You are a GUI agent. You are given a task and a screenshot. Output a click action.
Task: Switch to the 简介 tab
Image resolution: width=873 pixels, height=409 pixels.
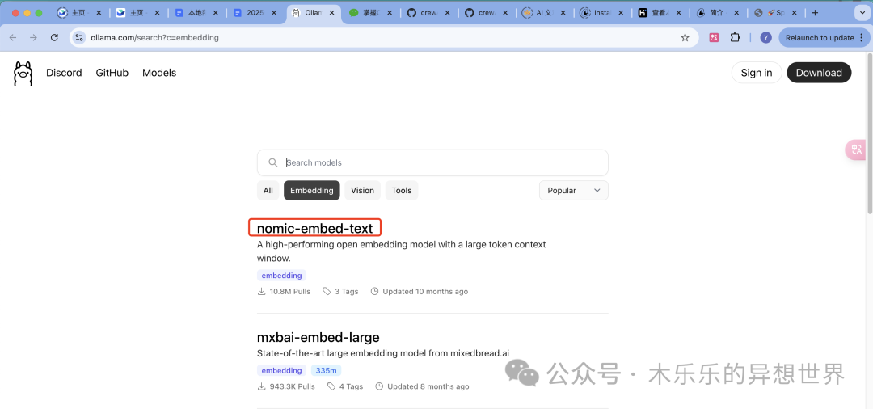(719, 13)
